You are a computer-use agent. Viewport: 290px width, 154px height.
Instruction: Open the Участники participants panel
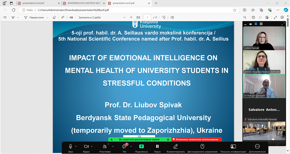coord(105,148)
